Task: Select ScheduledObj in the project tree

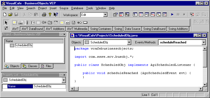Action: coord(24,45)
